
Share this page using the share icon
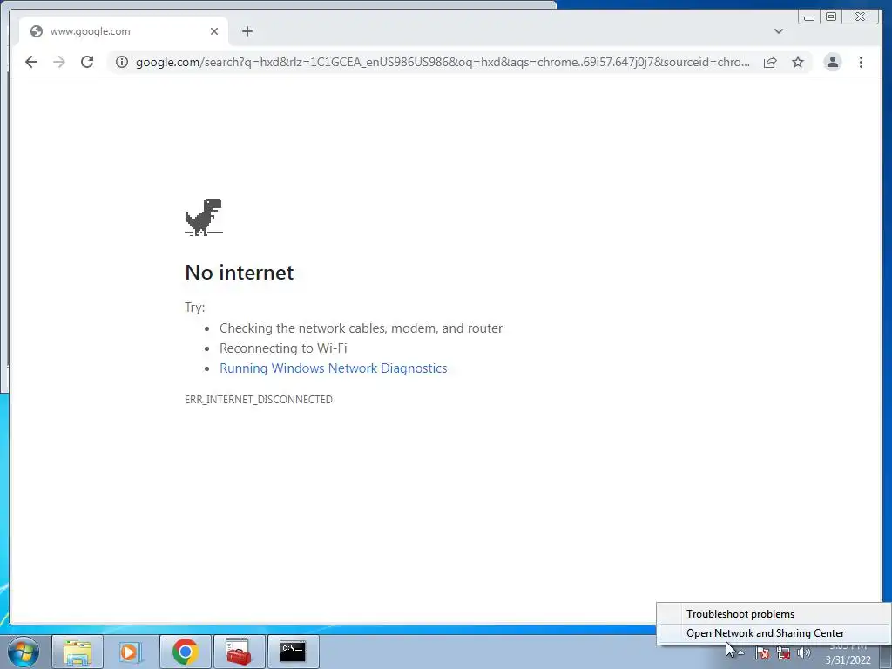click(770, 62)
